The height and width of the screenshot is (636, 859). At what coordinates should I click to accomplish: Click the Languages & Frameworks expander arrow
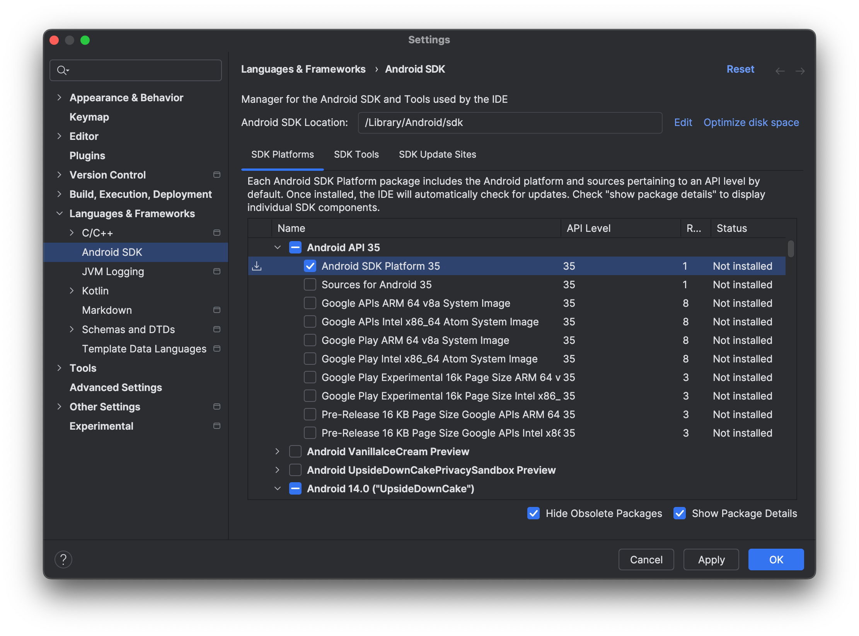[59, 214]
